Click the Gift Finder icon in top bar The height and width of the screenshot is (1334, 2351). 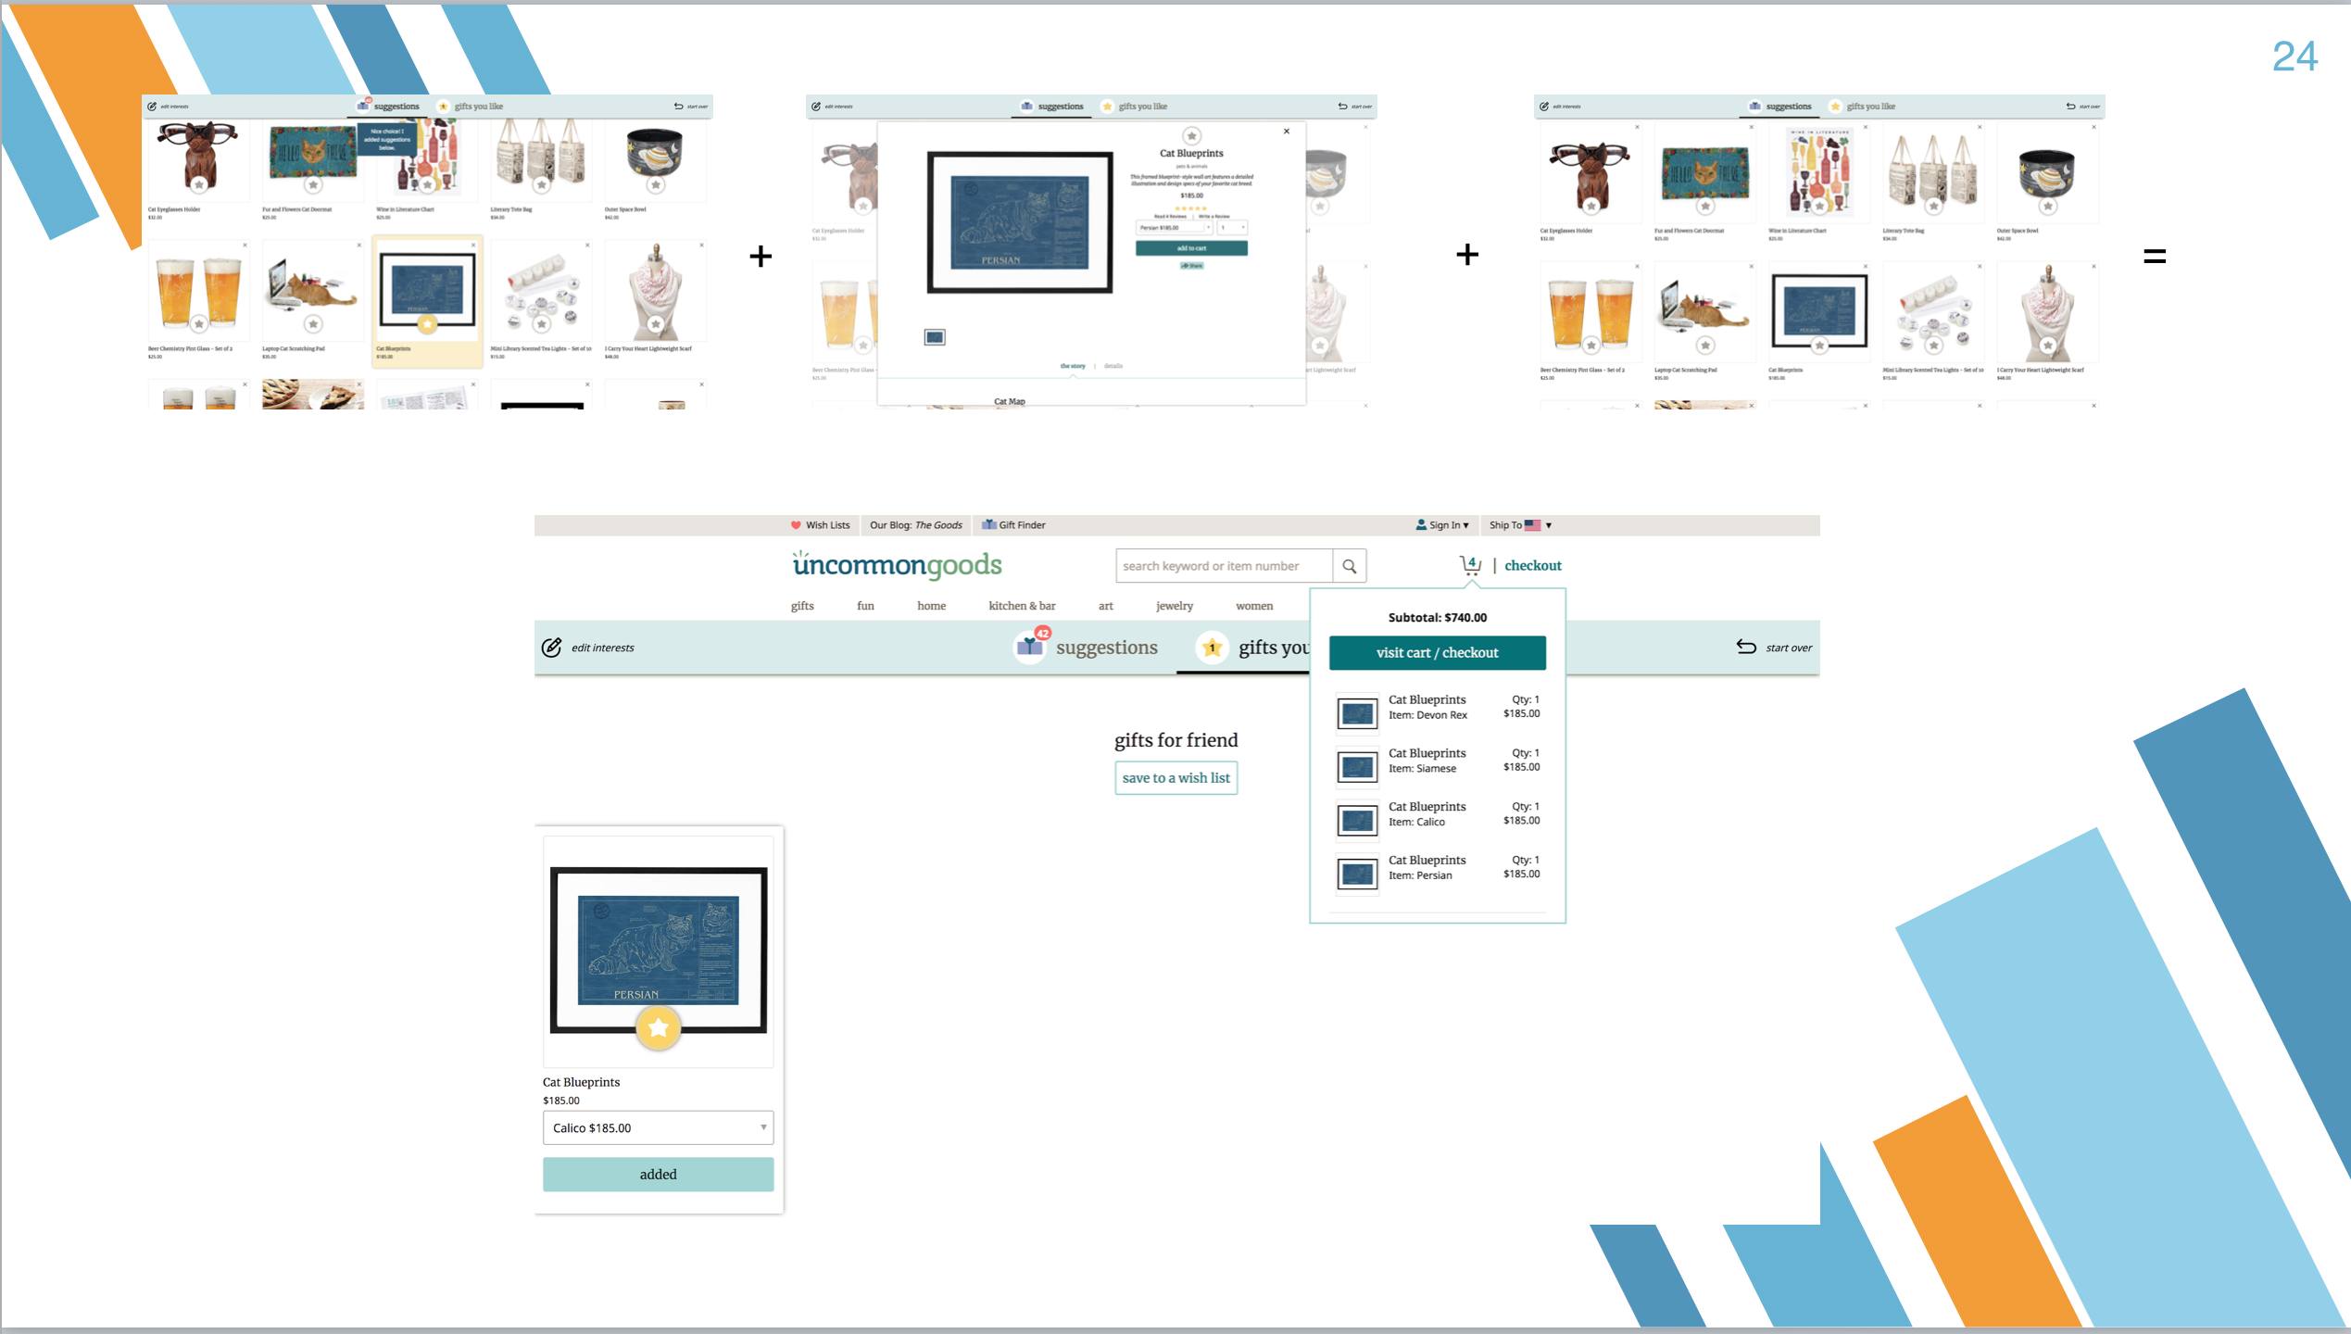(988, 525)
